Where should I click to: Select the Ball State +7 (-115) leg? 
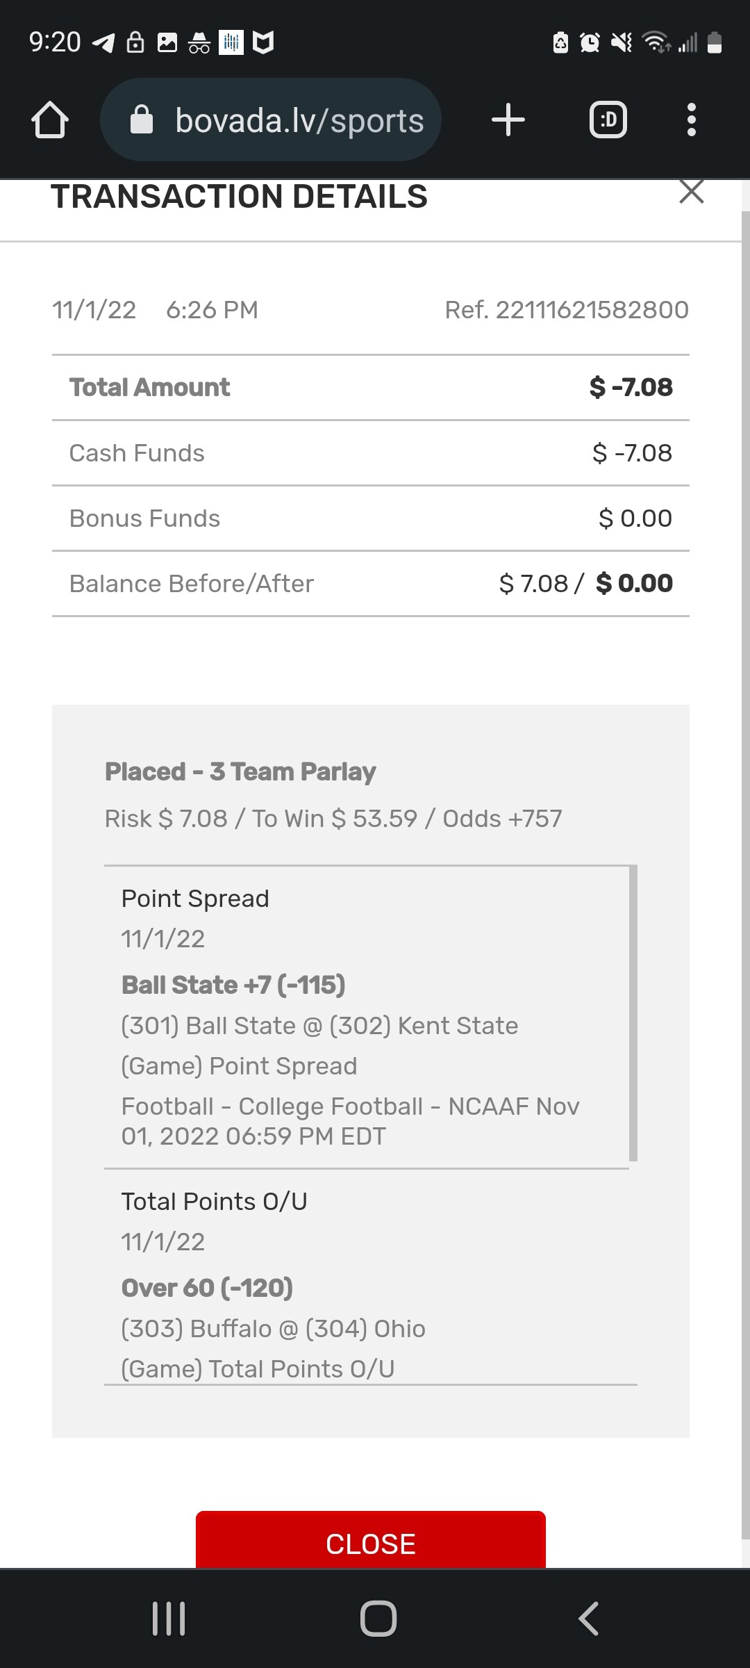[x=233, y=985]
